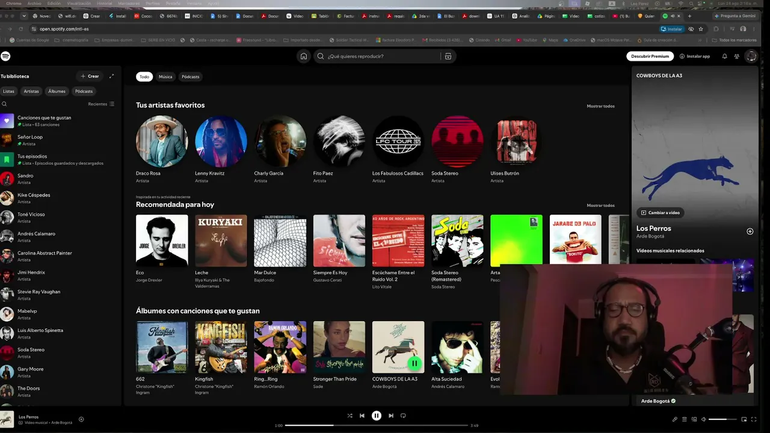Open the Recientes sort options dropdown
Screen dimensions: 770x433
[101, 104]
